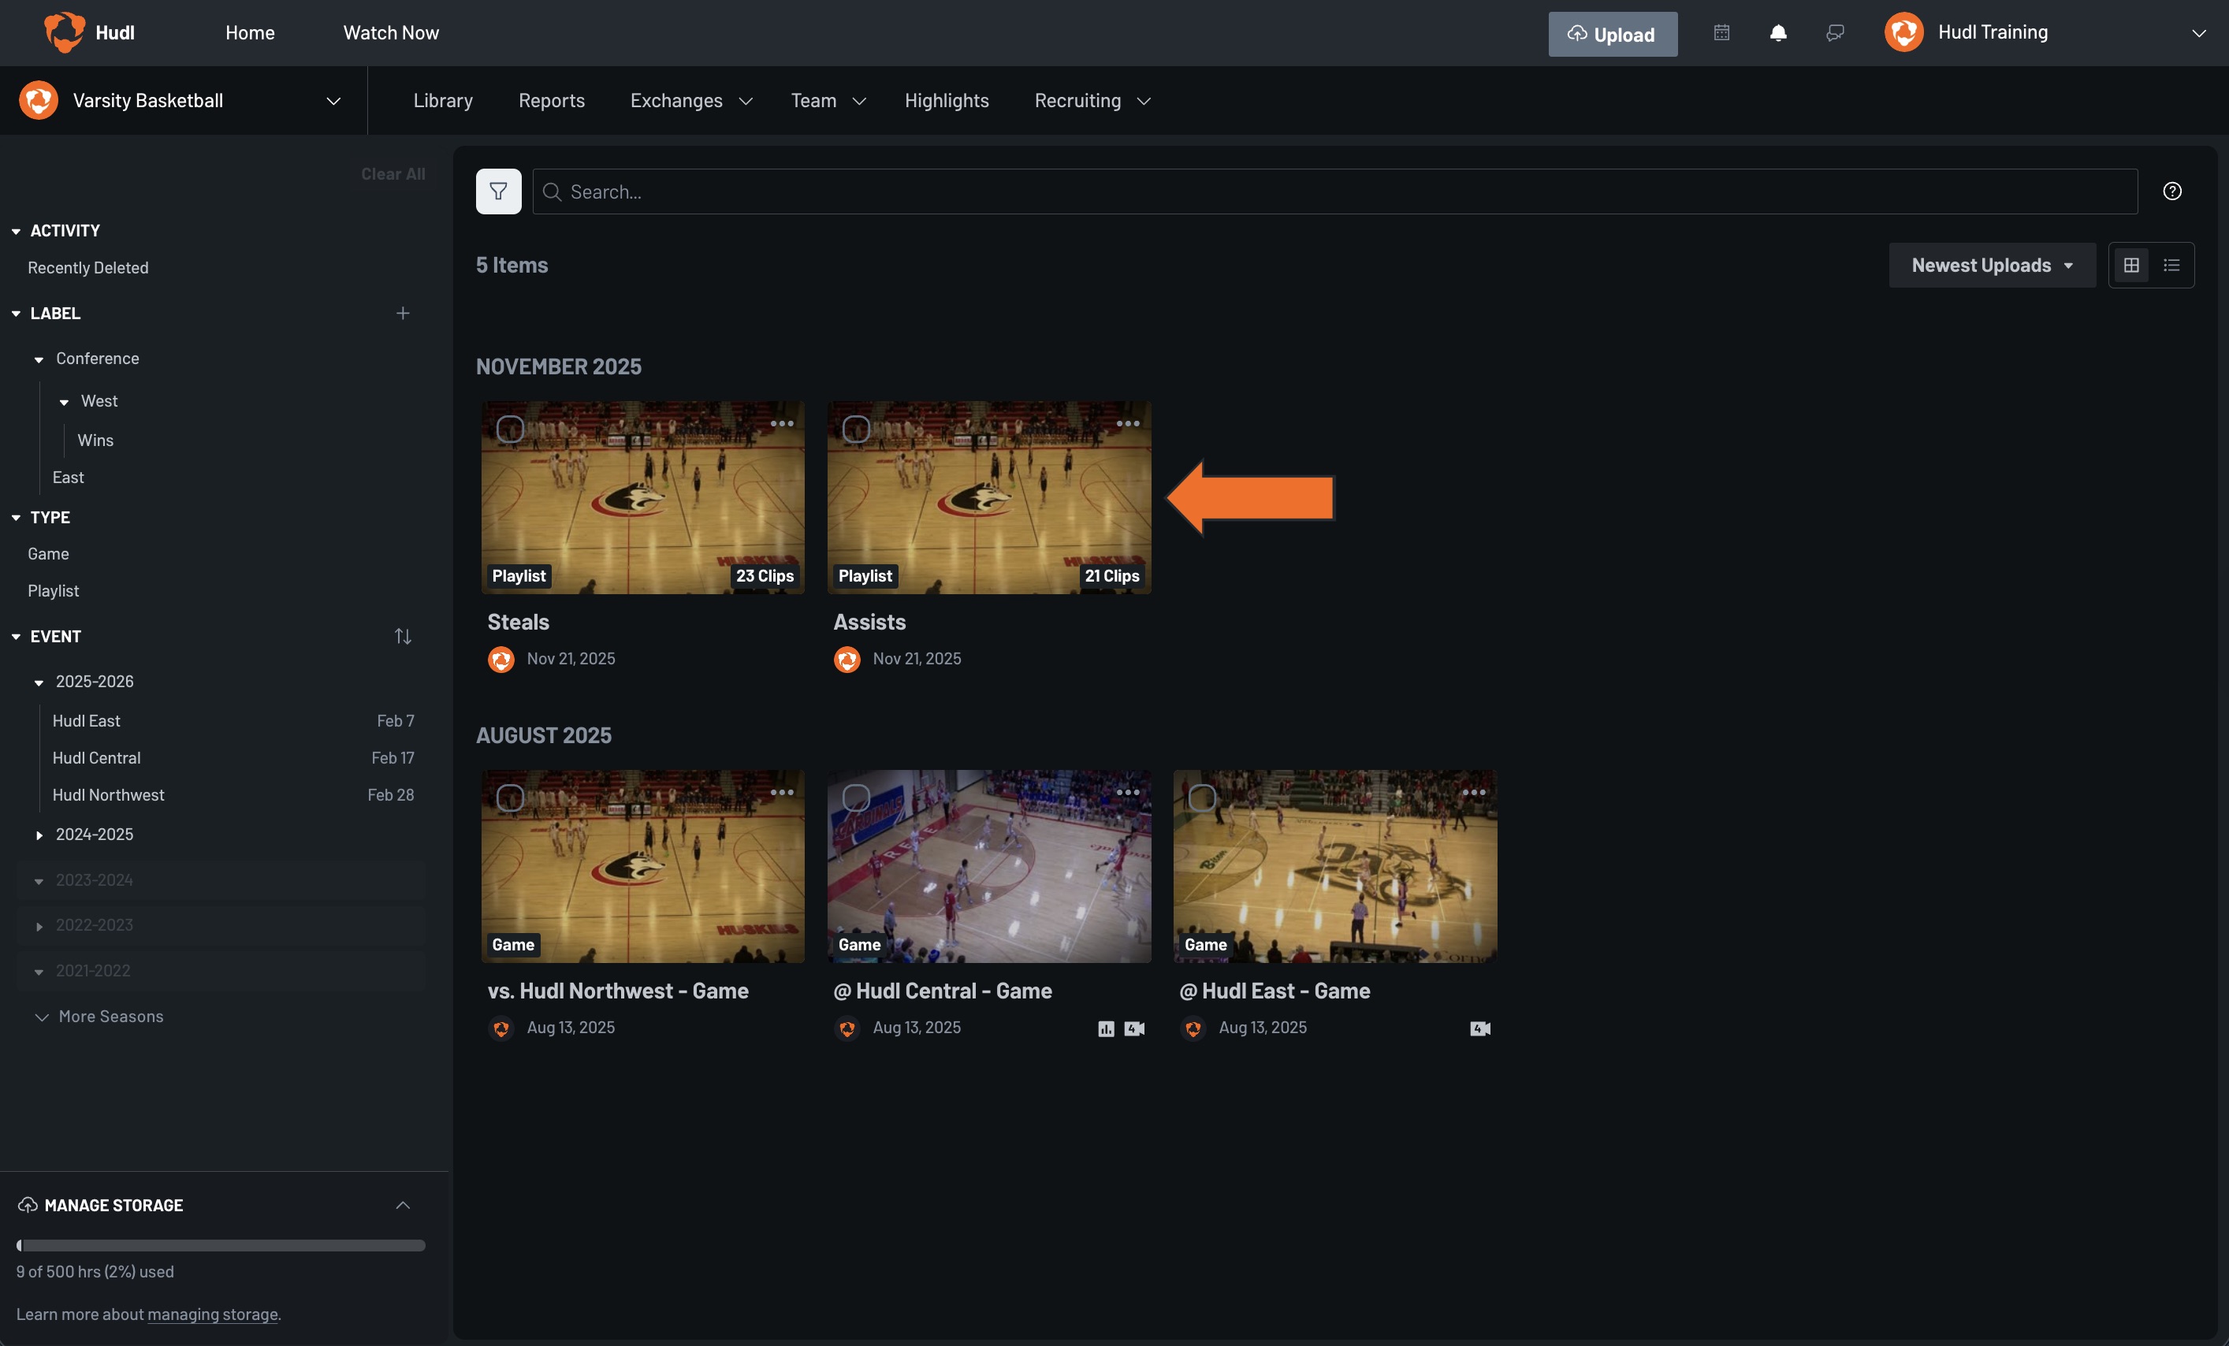
Task: Collapse the West label node
Action: point(64,403)
